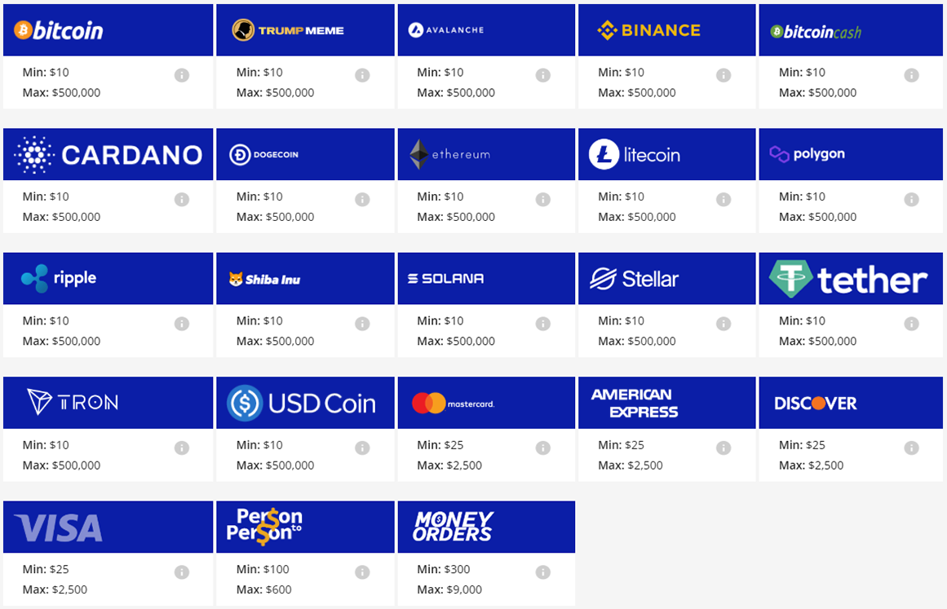Viewport: 947px width, 609px height.
Task: Open the info tooltip on the Bitcoin card
Action: click(181, 74)
